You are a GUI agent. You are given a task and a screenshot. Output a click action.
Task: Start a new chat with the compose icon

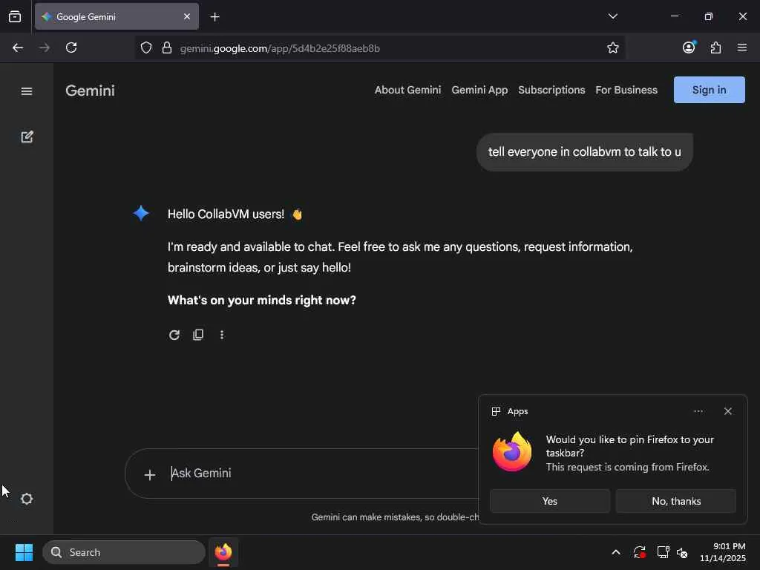(x=27, y=137)
